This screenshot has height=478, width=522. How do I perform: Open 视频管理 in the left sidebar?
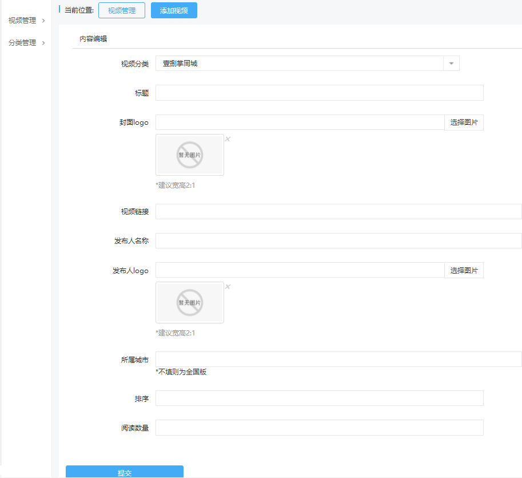coord(22,21)
